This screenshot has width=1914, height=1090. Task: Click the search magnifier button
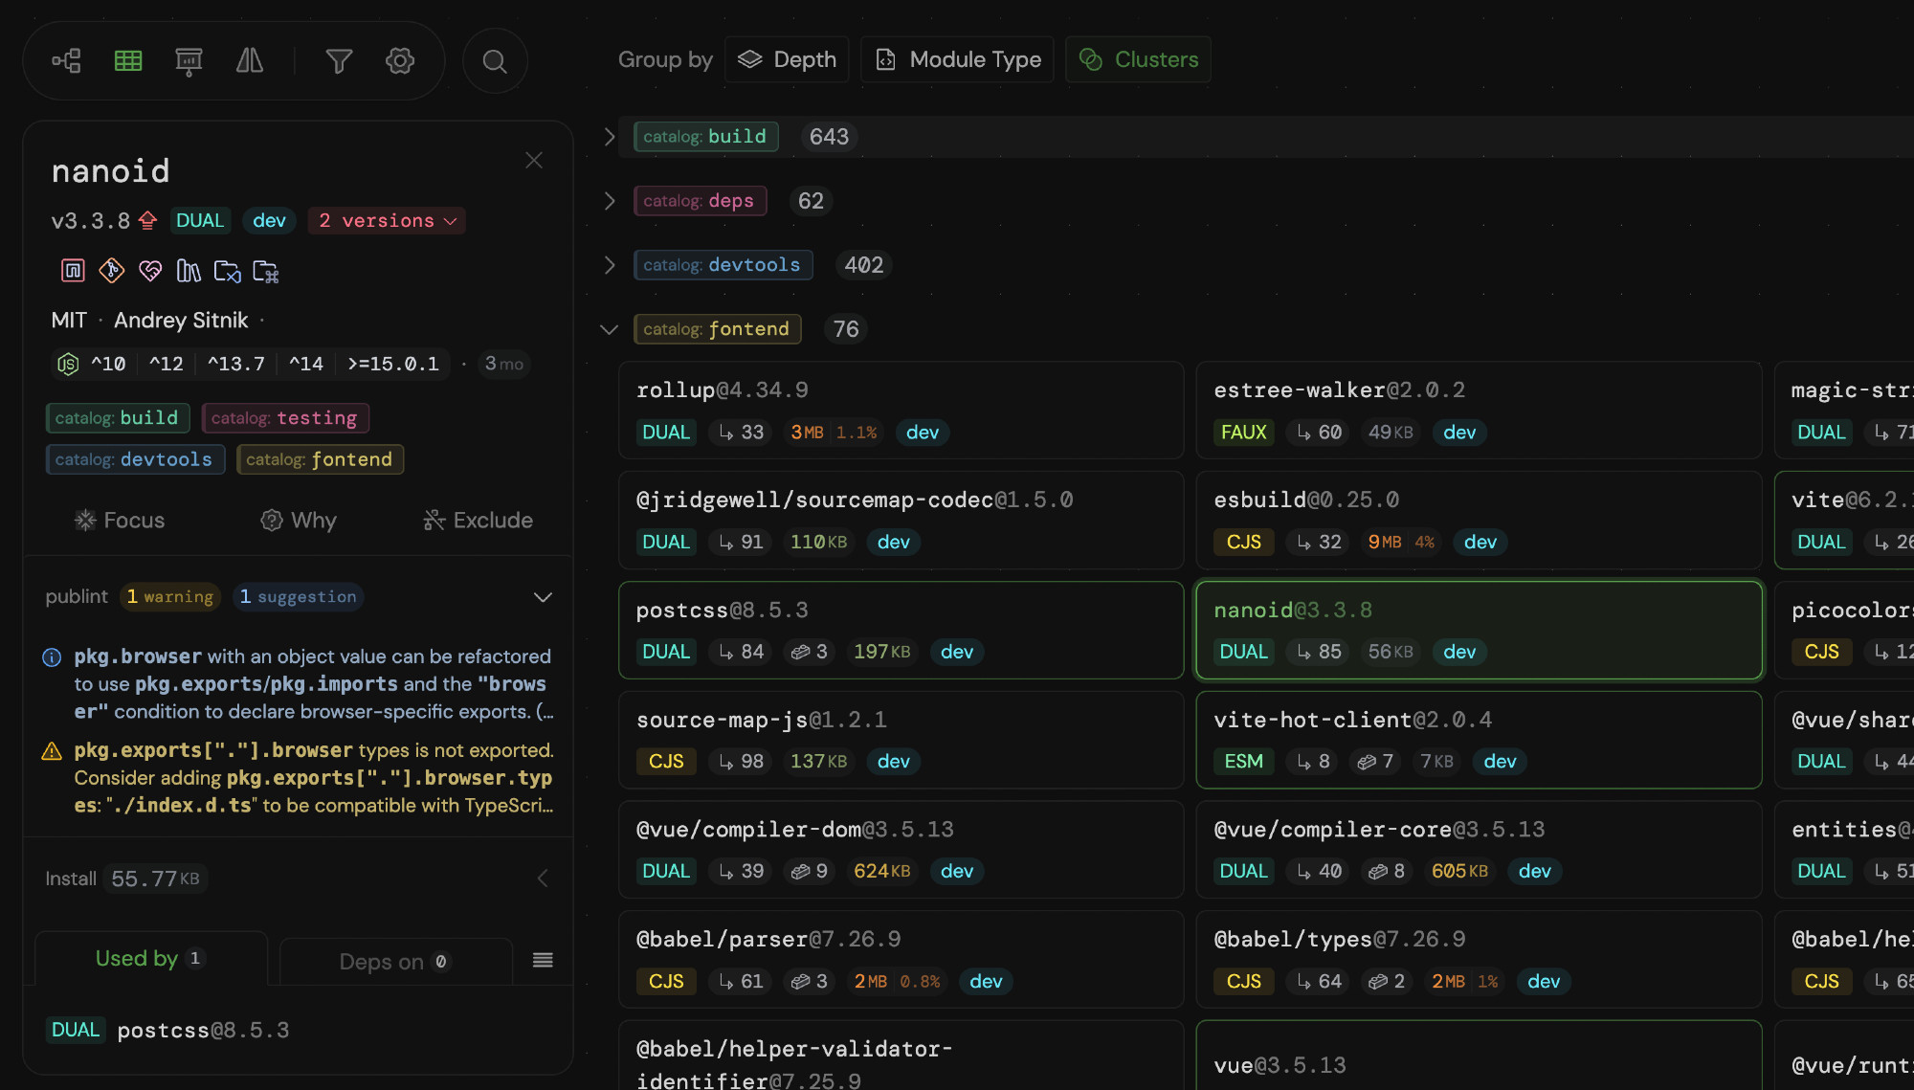495,61
